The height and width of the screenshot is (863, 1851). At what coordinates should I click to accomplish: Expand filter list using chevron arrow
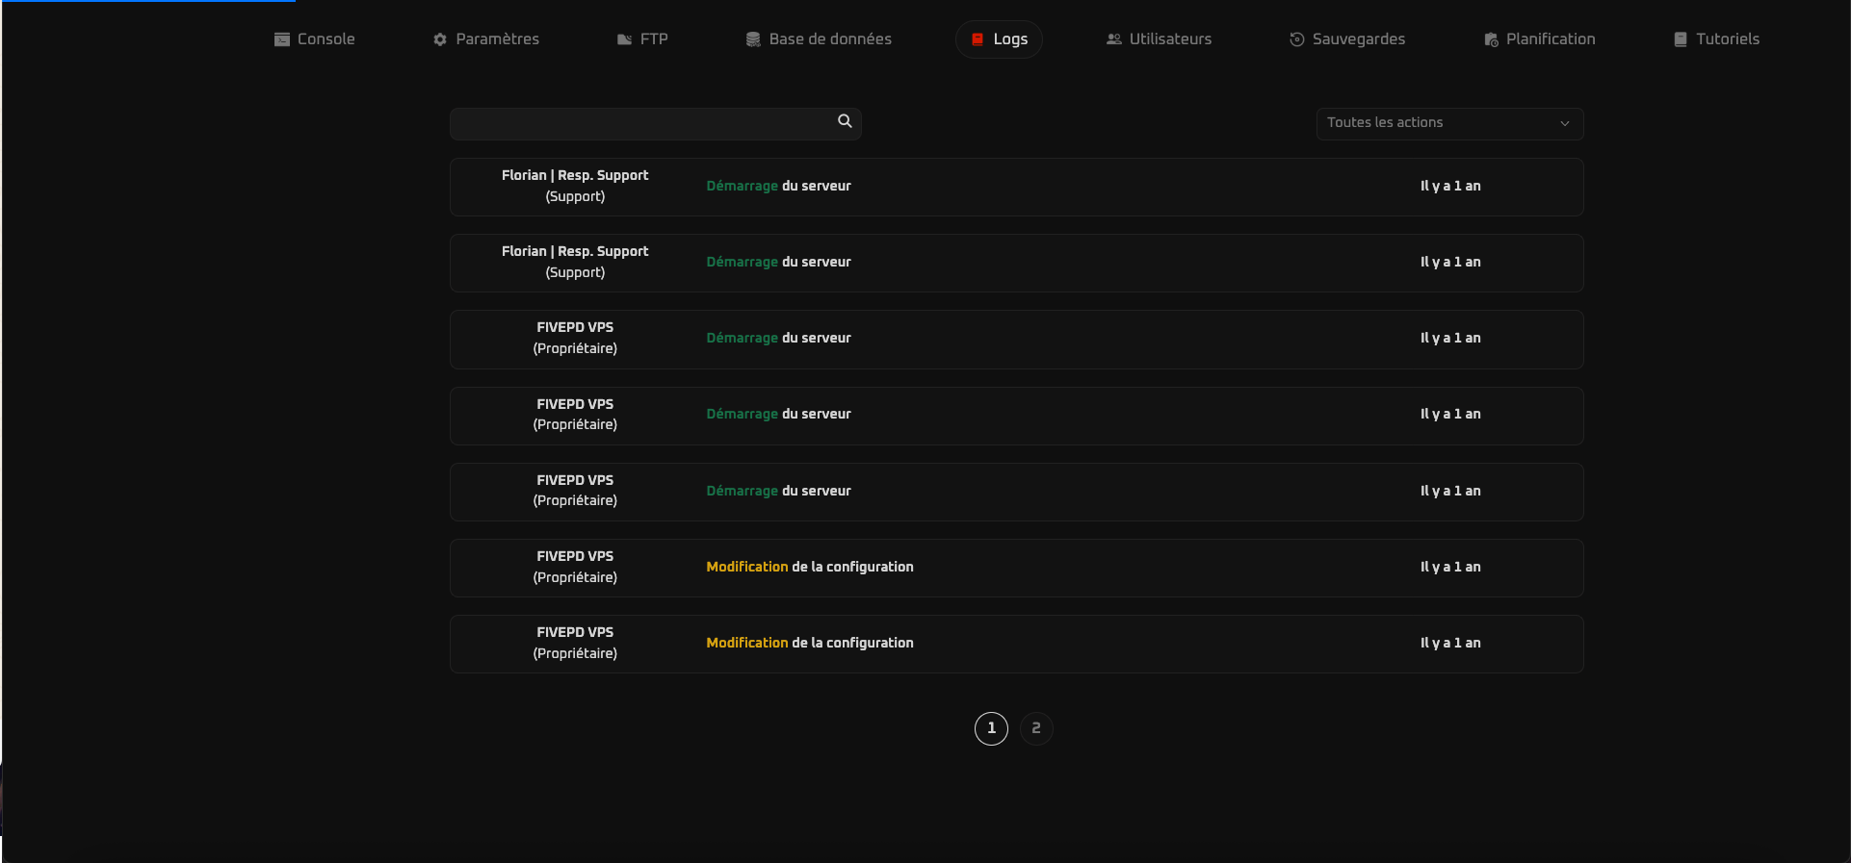(1565, 123)
